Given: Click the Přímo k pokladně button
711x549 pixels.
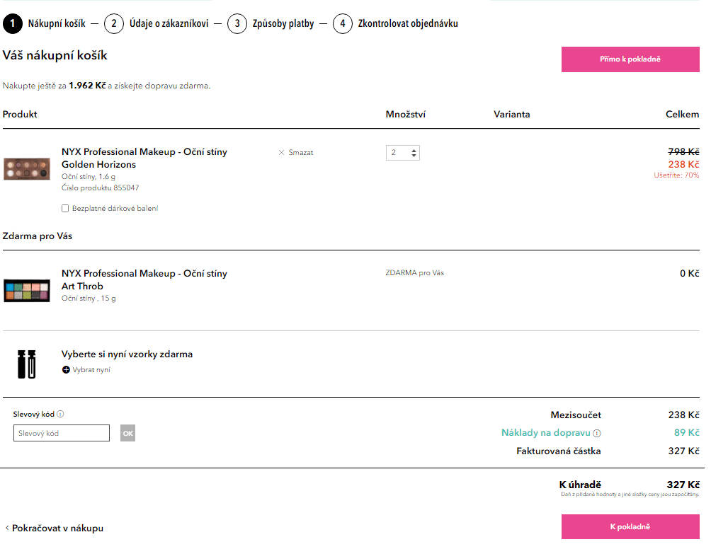Looking at the screenshot, I should (630, 59).
